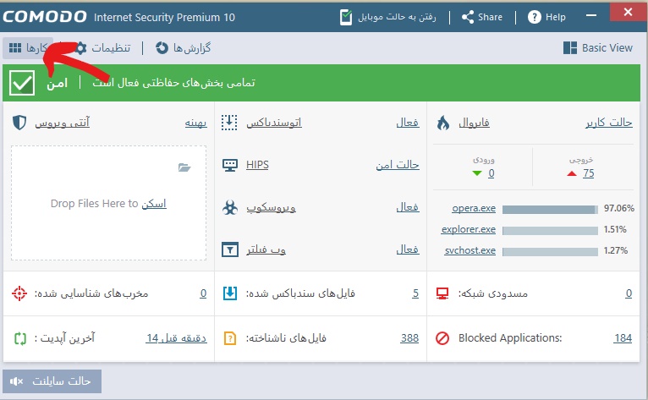Click the network intrusions red monitor icon
Image resolution: width=648 pixels, height=400 pixels.
[x=442, y=293]
